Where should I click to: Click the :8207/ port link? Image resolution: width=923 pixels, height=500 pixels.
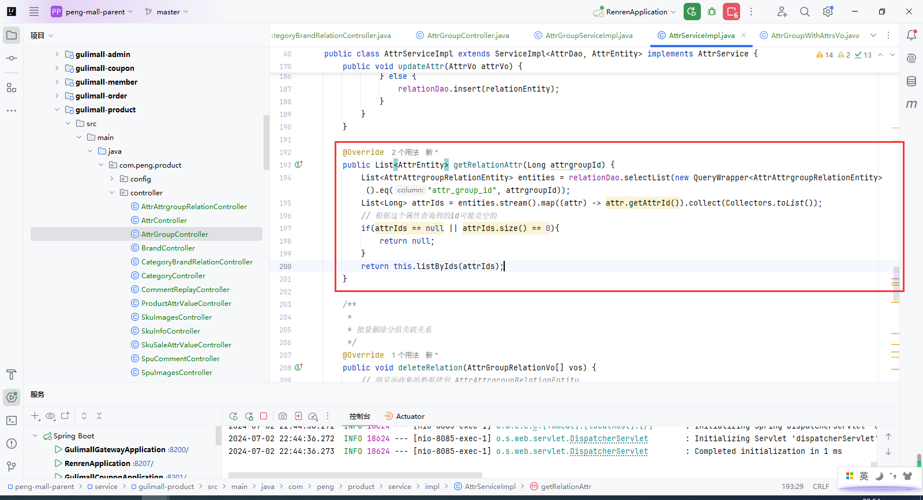[143, 463]
